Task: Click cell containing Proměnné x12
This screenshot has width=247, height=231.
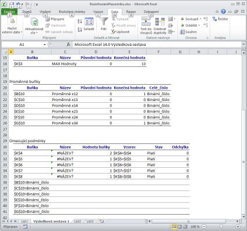Action: (x=65, y=94)
